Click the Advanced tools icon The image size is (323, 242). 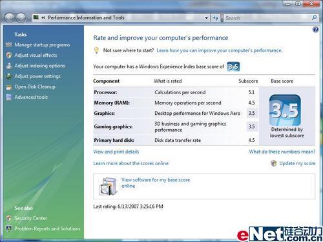pyautogui.click(x=9, y=97)
